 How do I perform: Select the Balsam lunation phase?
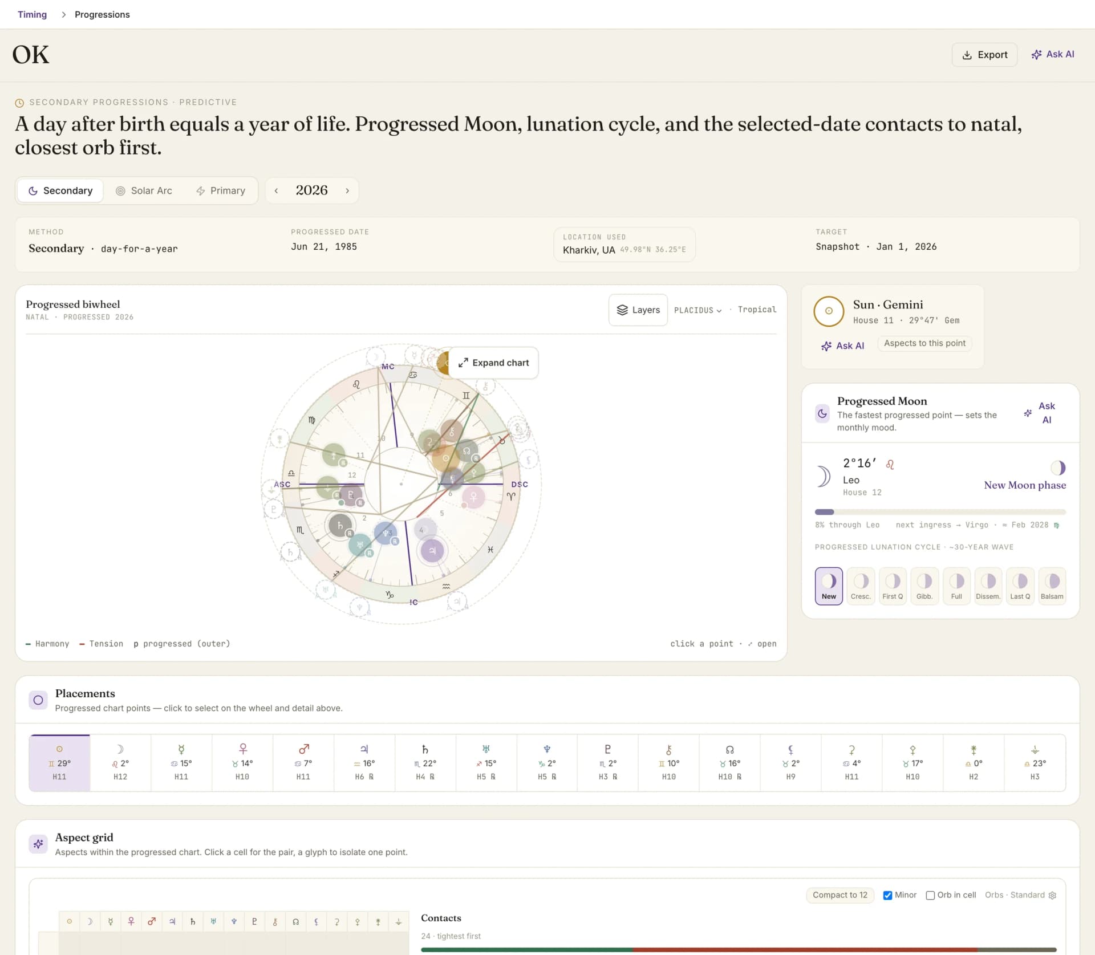[1052, 586]
